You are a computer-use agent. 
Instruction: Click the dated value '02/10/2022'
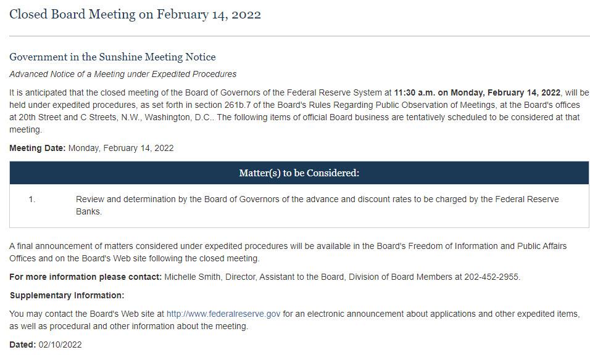[x=60, y=345]
